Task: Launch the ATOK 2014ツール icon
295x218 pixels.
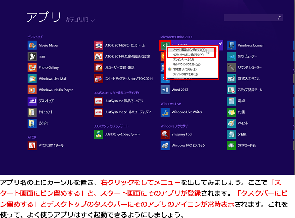Action: click(32, 146)
